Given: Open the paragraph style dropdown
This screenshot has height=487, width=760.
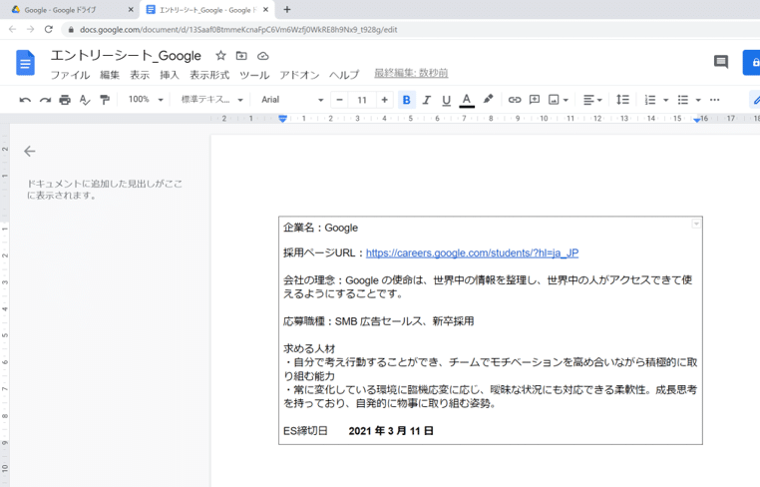Looking at the screenshot, I should pos(211,100).
